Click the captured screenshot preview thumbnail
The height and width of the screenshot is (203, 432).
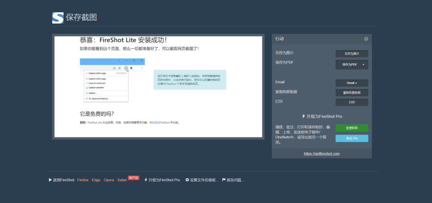158,87
